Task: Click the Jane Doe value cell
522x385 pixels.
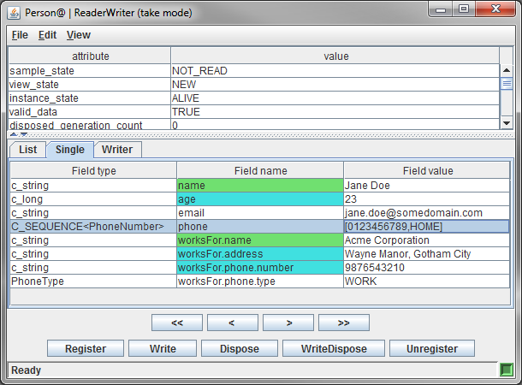Action: click(427, 186)
